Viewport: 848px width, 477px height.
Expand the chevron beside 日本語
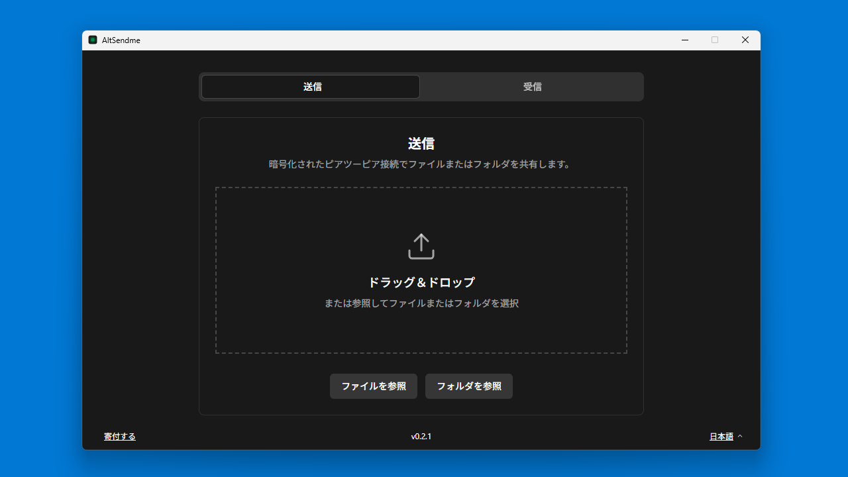[740, 437]
